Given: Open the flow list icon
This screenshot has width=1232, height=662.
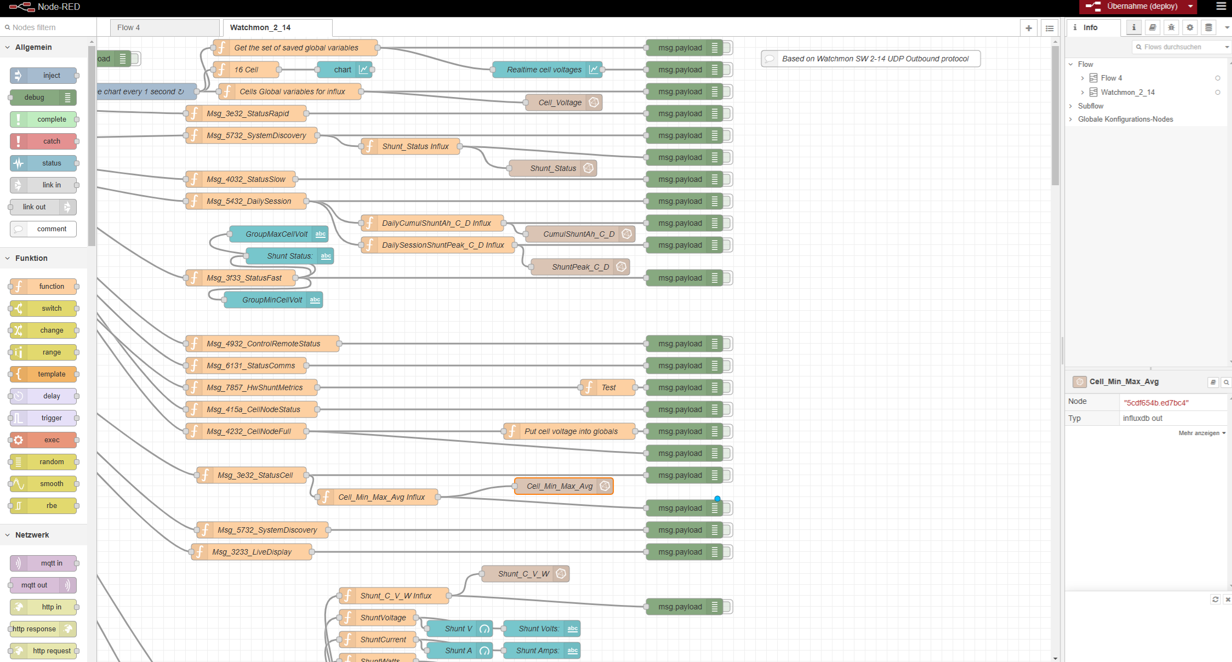Looking at the screenshot, I should tap(1050, 28).
